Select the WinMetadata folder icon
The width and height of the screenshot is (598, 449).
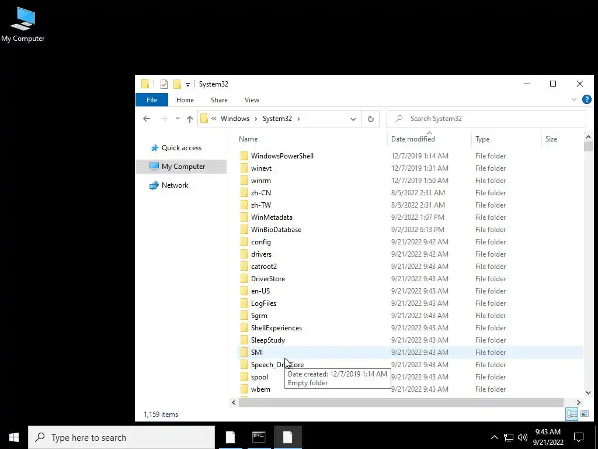[x=244, y=217]
